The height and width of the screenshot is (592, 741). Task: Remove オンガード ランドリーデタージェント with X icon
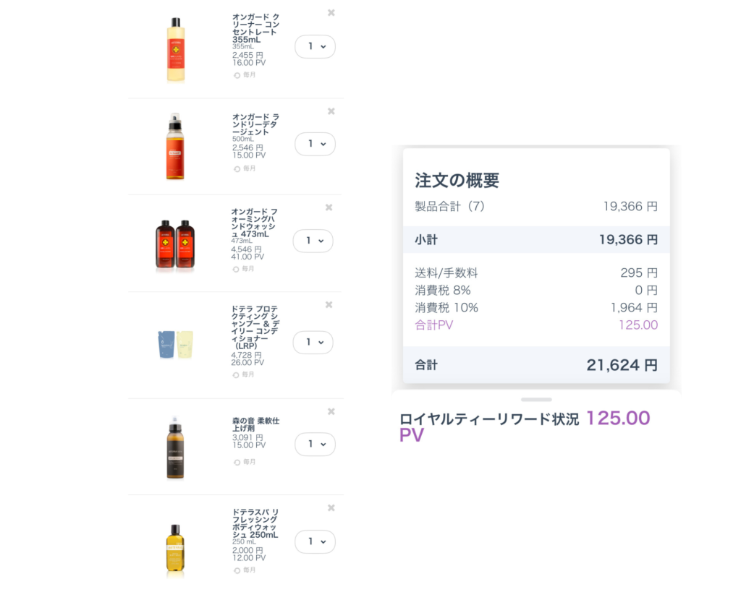[331, 111]
